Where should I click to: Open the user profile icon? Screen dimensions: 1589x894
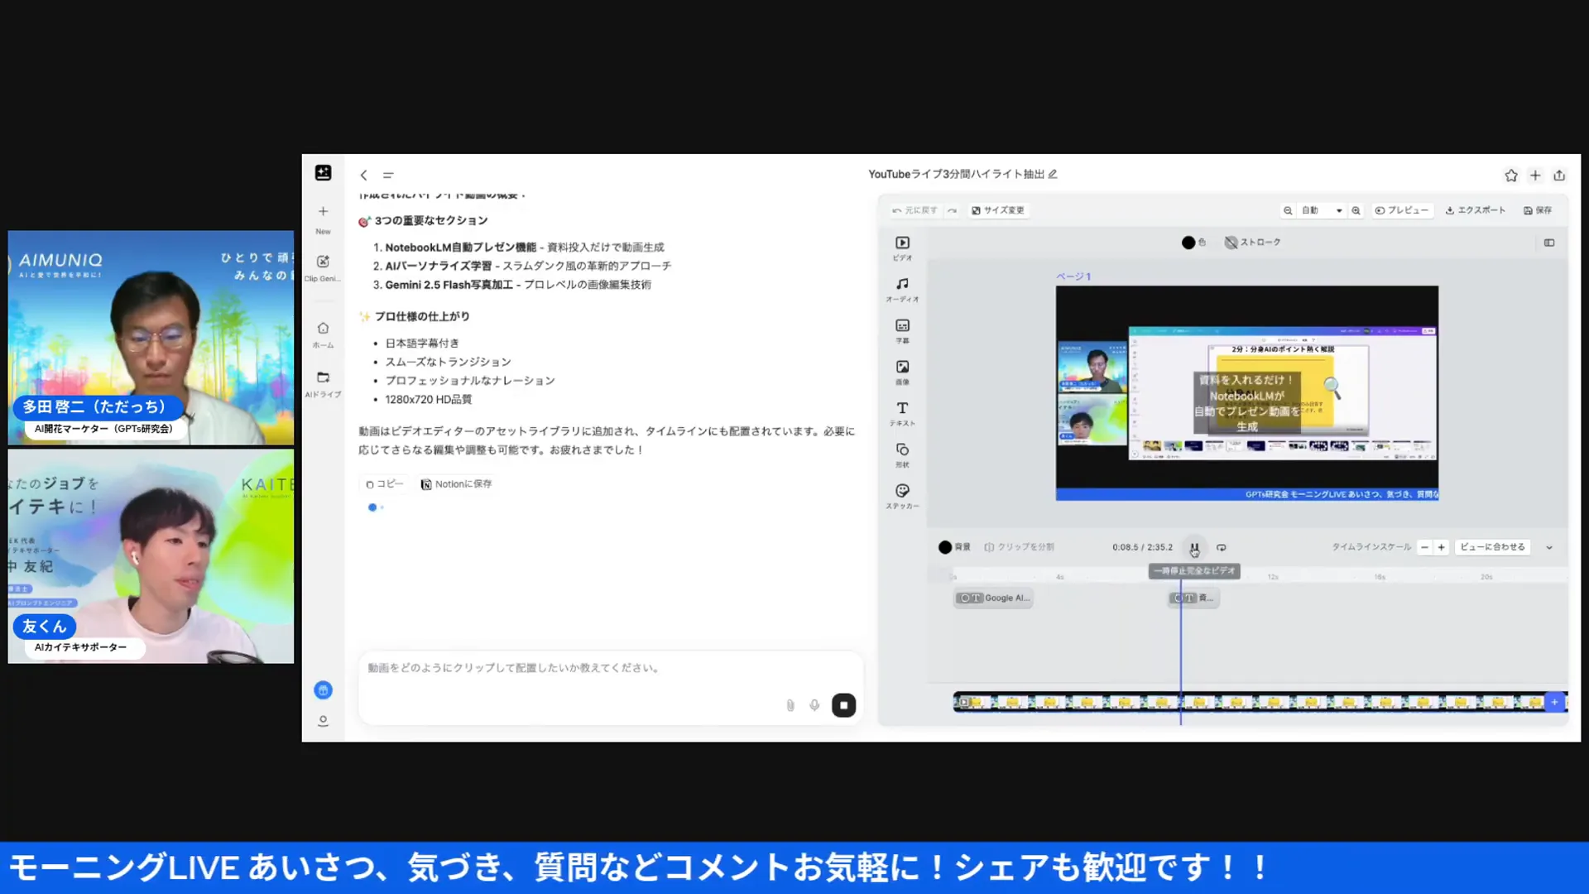324,721
